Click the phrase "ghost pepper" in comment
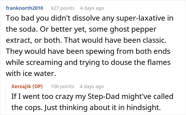The height and width of the screenshot is (115, 186). pos(133,30)
